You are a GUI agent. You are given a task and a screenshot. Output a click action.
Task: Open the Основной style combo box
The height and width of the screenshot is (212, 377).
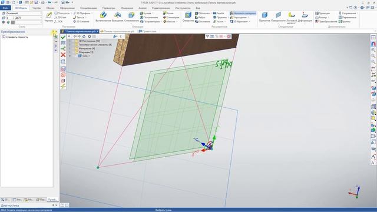coord(24,13)
